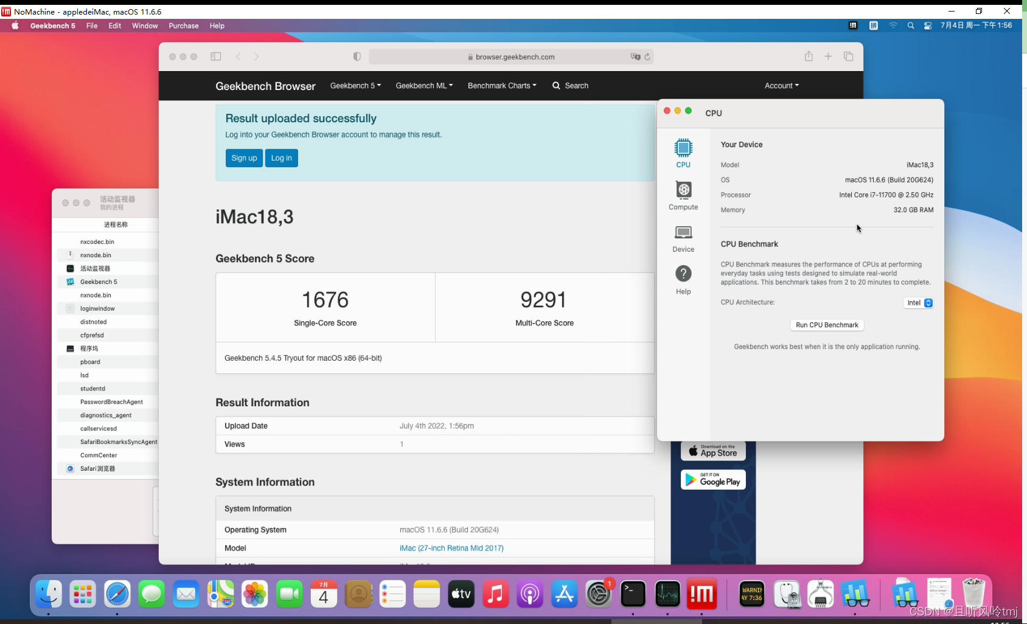Expand the Benchmark Charts dropdown
The height and width of the screenshot is (624, 1027).
coord(502,86)
